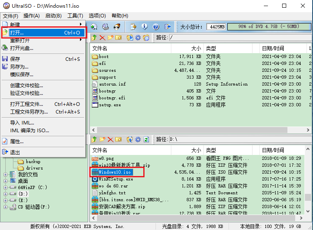The width and height of the screenshot is (313, 230).
Task: Open the 工具(T) menu
Action: (x=75, y=16)
